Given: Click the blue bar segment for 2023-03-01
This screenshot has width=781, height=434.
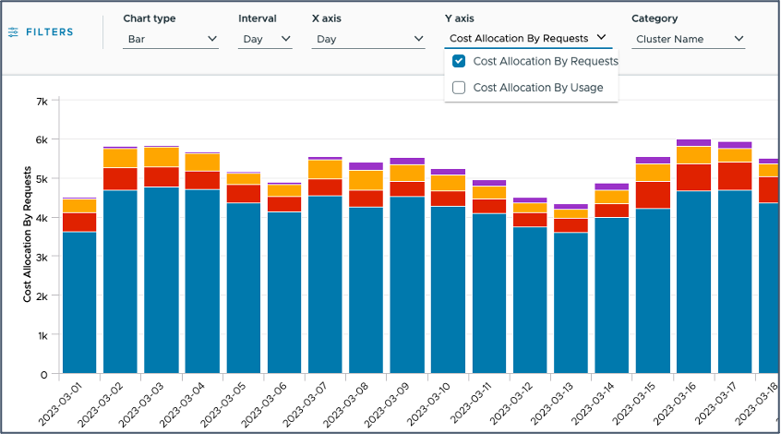Looking at the screenshot, I should [x=79, y=303].
